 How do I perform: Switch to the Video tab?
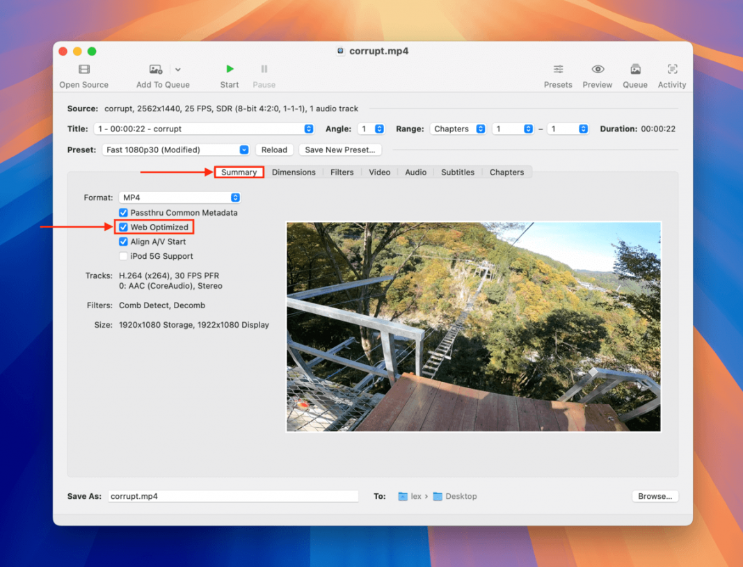[x=379, y=172]
